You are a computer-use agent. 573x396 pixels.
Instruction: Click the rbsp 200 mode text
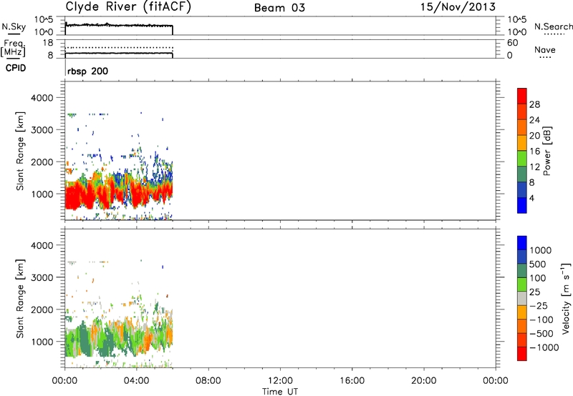click(x=87, y=71)
